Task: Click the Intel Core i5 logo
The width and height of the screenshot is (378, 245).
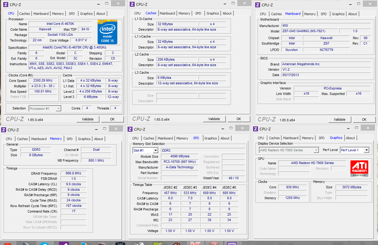Action: point(107,32)
